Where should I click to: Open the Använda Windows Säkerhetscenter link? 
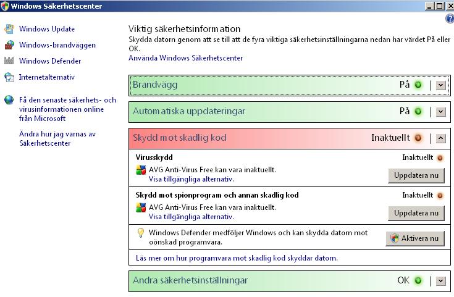pyautogui.click(x=185, y=58)
